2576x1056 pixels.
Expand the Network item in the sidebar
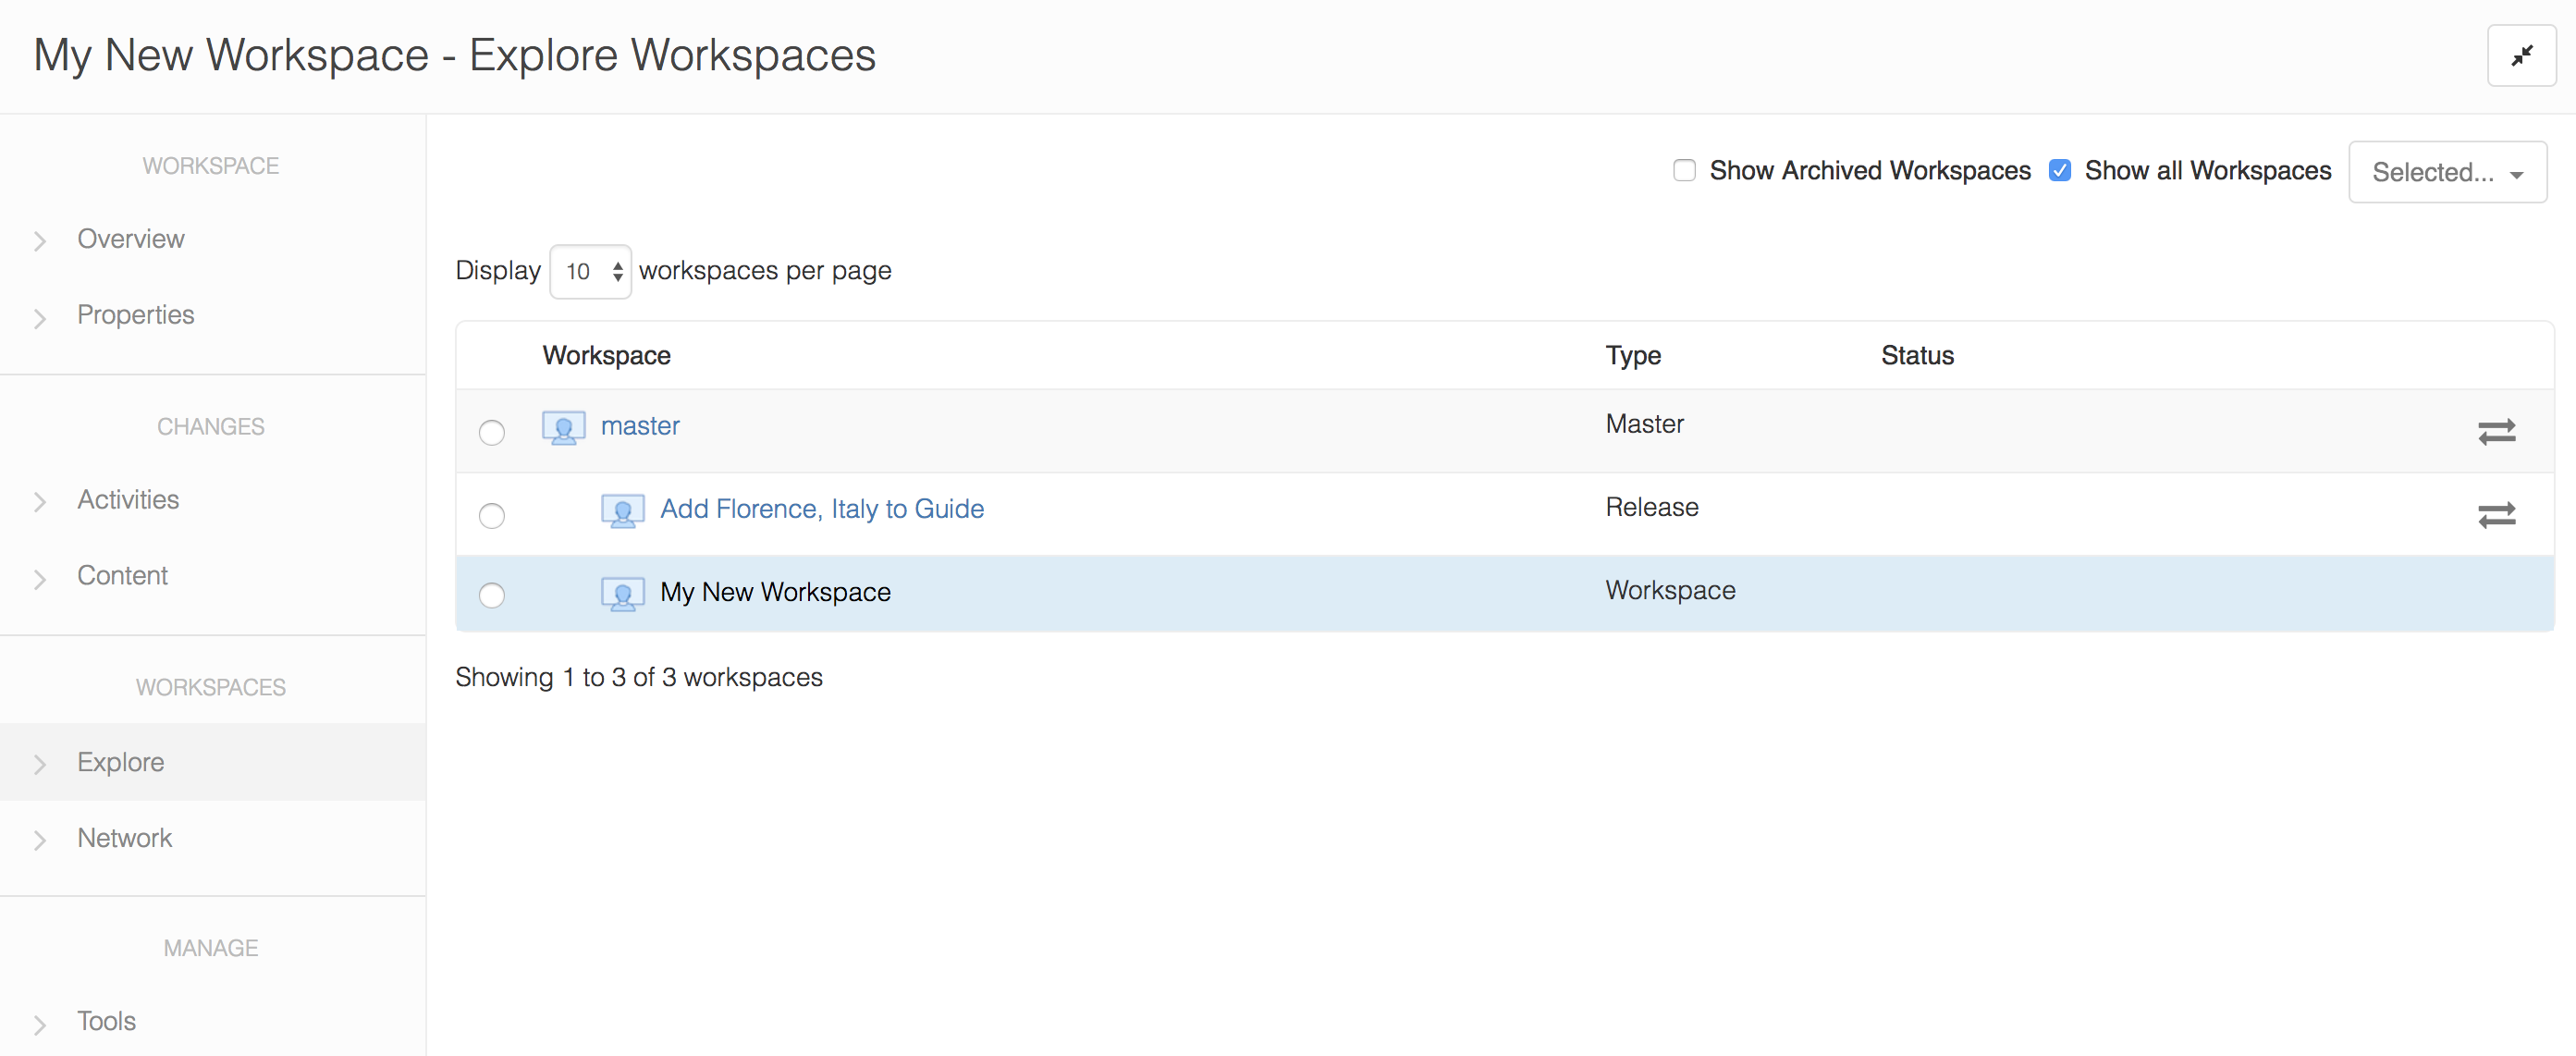coord(124,838)
